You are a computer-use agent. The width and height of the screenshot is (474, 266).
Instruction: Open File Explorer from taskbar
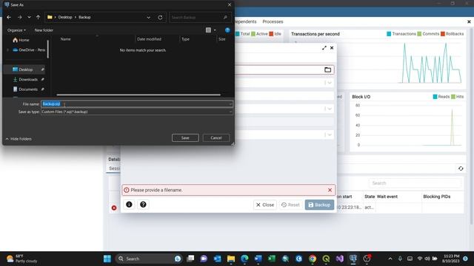tap(231, 259)
